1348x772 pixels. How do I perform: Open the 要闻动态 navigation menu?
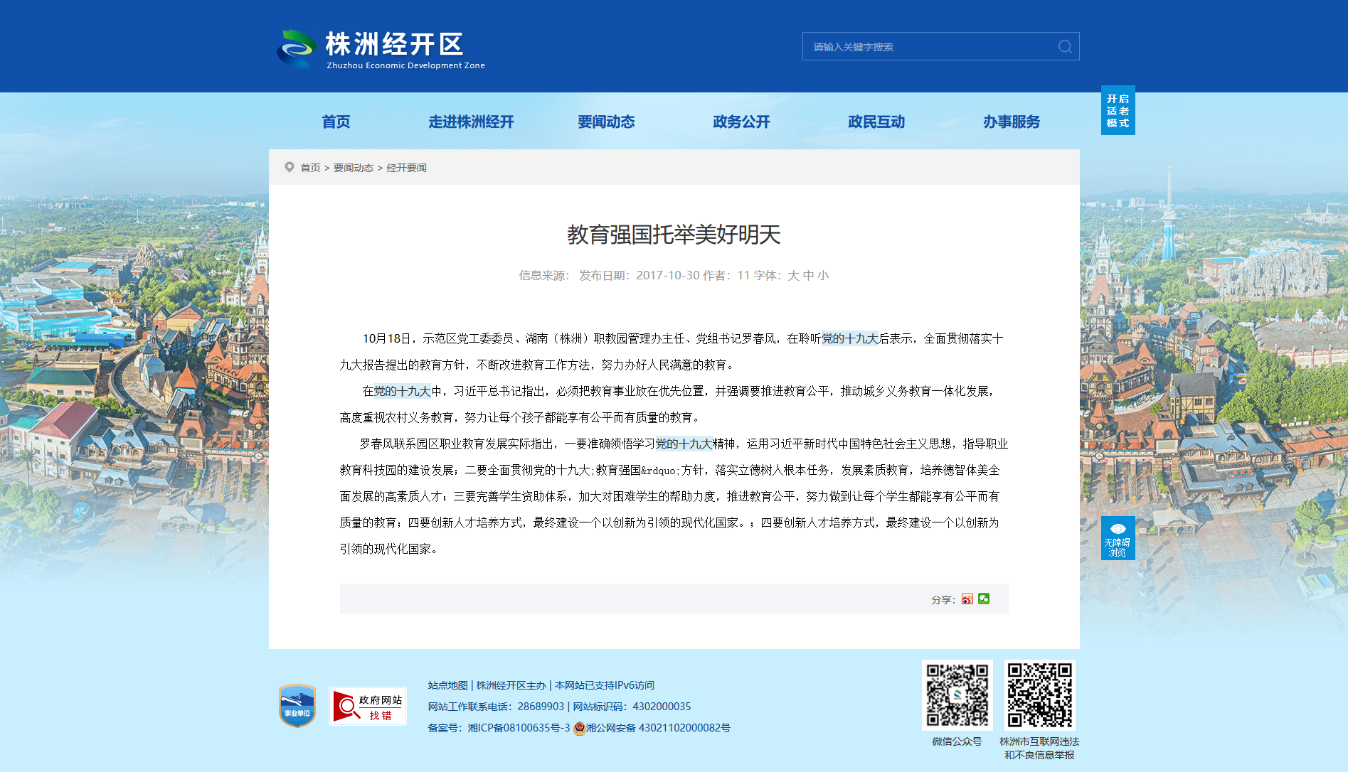coord(606,122)
